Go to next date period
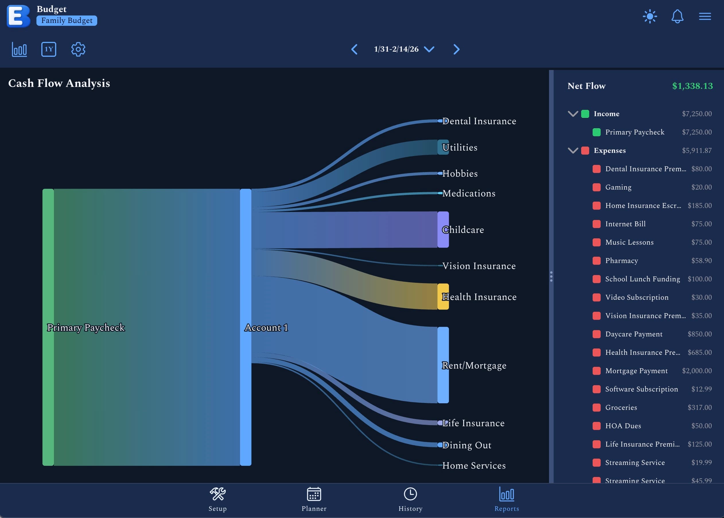This screenshot has width=724, height=518. point(456,49)
